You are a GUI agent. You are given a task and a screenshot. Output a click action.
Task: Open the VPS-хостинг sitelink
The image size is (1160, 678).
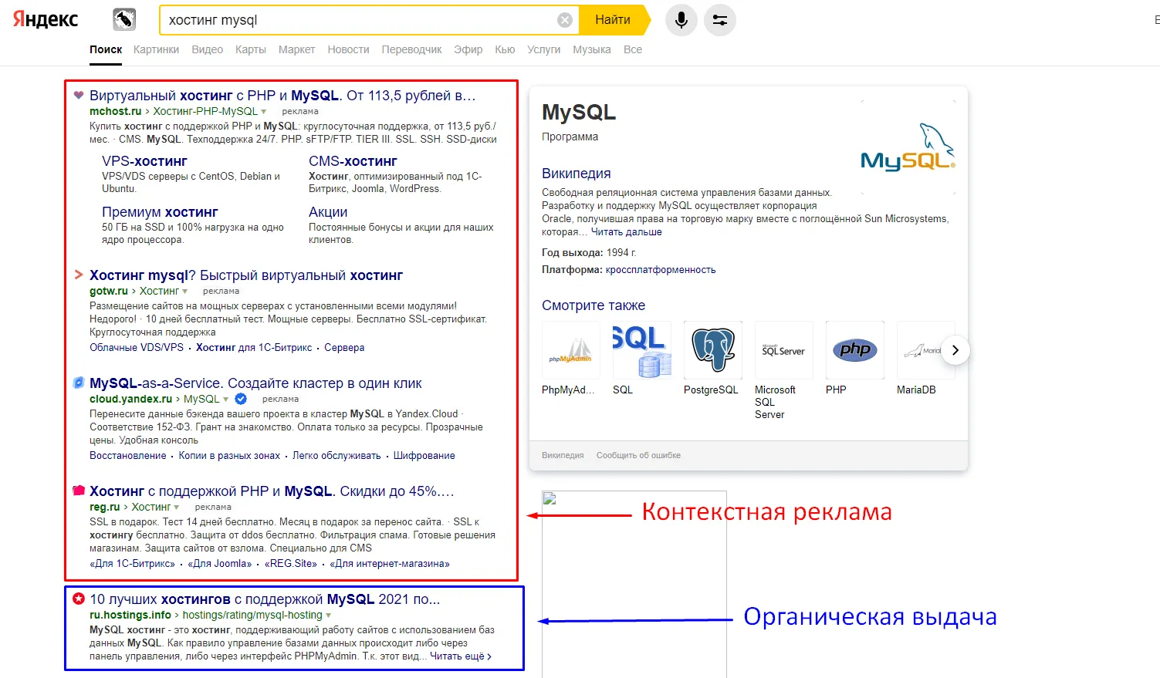coord(144,161)
